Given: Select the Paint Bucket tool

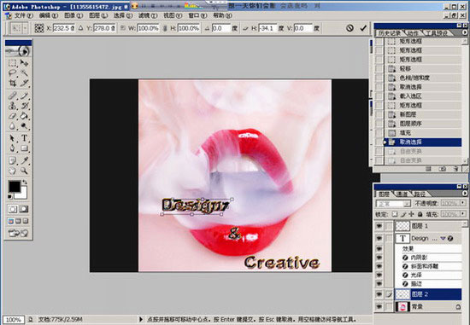Looking at the screenshot, I should coord(24,115).
